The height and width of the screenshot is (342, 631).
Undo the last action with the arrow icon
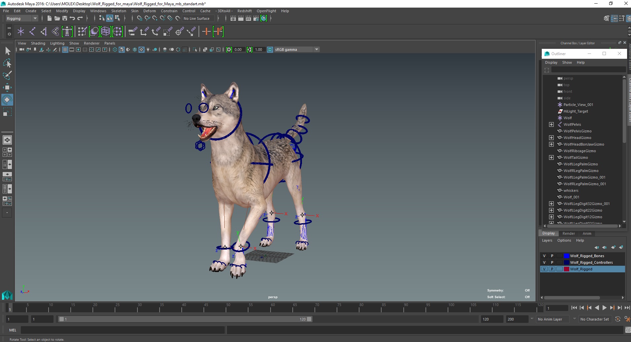[x=72, y=18]
